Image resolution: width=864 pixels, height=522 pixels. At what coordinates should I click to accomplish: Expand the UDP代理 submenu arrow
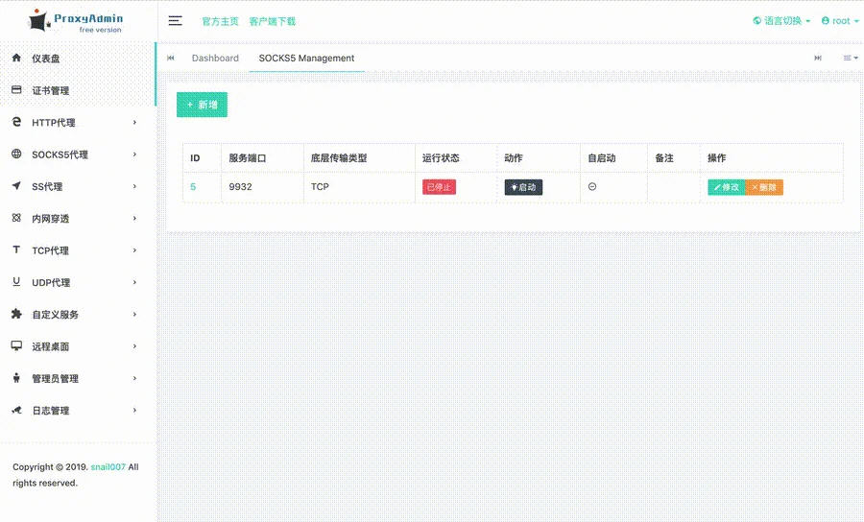[134, 282]
